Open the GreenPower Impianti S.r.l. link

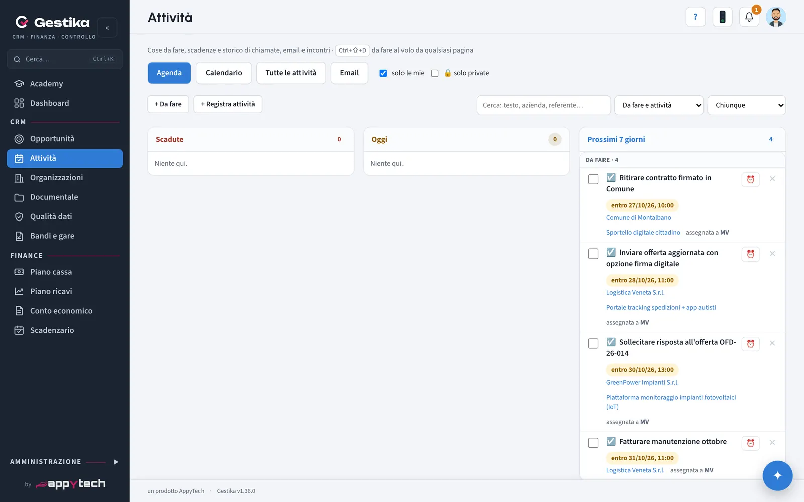coord(642,383)
